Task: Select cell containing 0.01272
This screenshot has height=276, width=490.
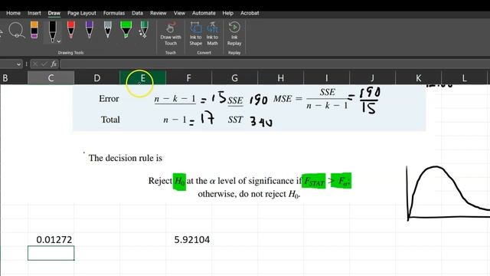Action: click(x=51, y=239)
